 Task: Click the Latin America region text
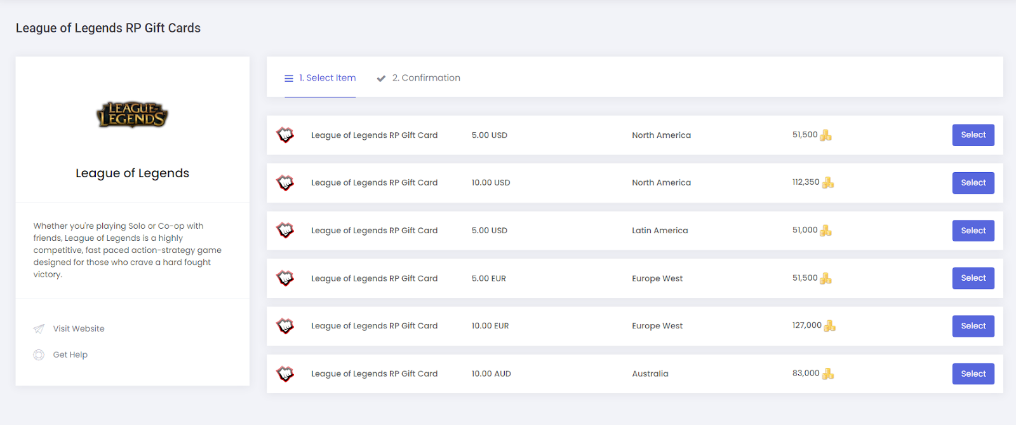point(660,231)
